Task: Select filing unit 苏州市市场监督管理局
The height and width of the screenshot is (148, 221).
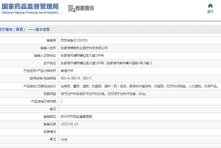Action: point(76,116)
